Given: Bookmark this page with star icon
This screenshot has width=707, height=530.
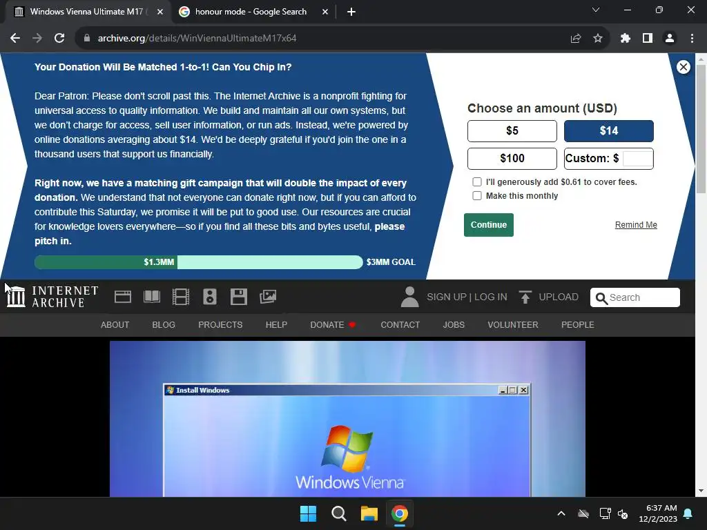Looking at the screenshot, I should pyautogui.click(x=598, y=39).
